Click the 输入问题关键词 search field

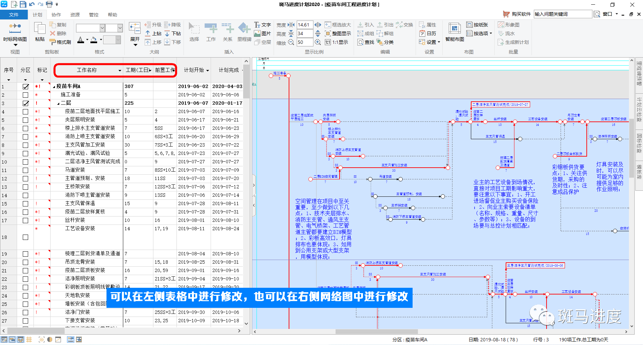[563, 14]
